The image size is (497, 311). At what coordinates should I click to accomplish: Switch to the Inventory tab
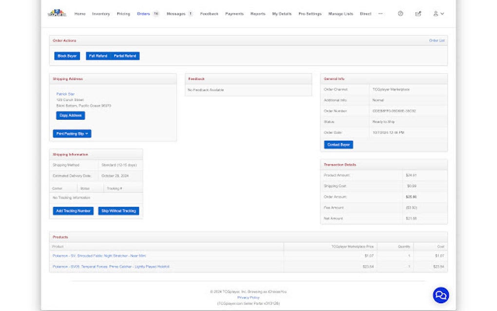(x=101, y=14)
